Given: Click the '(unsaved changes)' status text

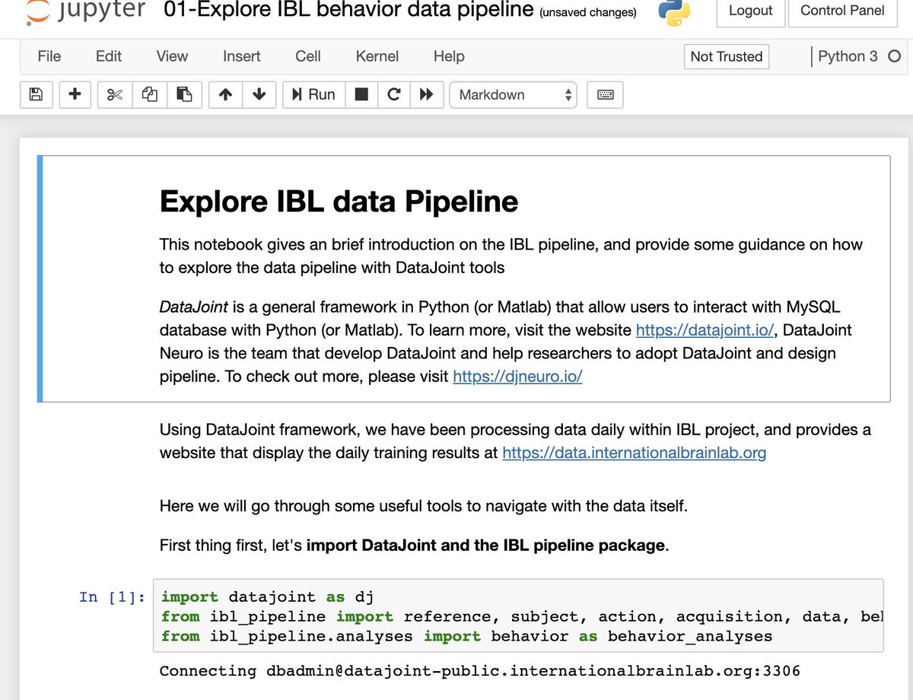Looking at the screenshot, I should point(588,12).
